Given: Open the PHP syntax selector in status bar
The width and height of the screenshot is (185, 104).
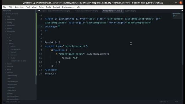Looking at the screenshot, I should 176,102.
